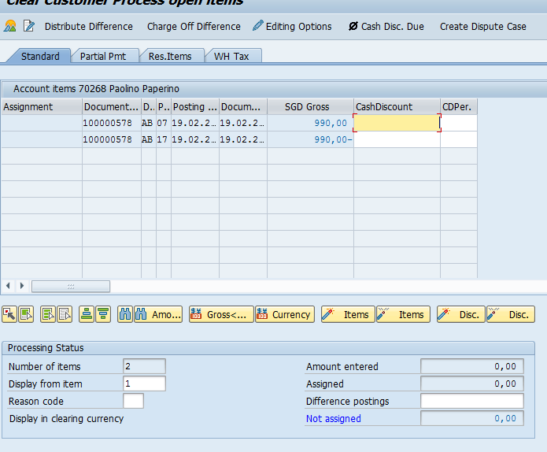Click the highlighted CashDiscount field in first row

pos(397,123)
